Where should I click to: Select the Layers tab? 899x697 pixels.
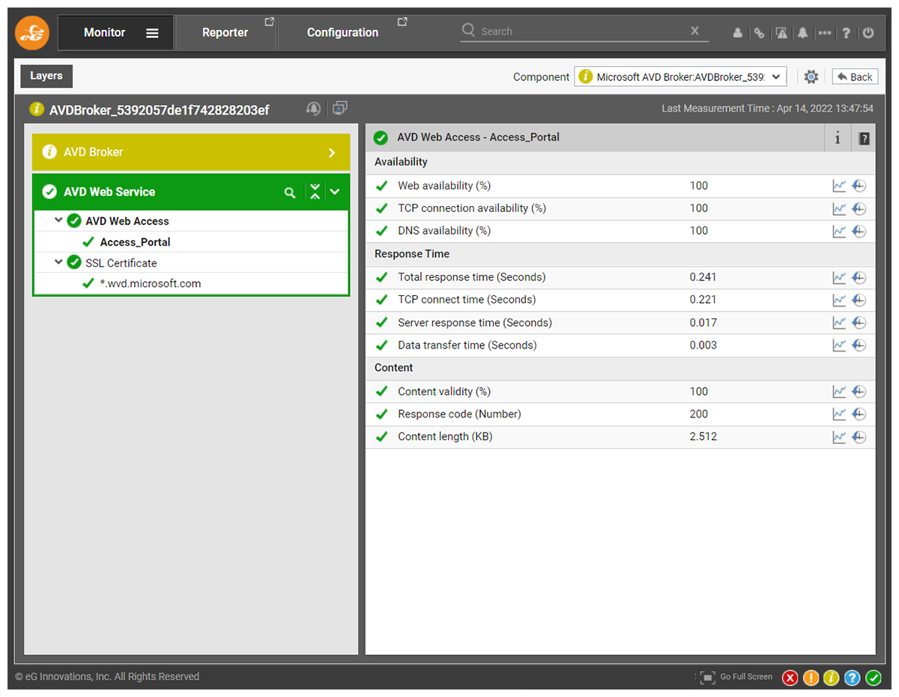[x=46, y=76]
